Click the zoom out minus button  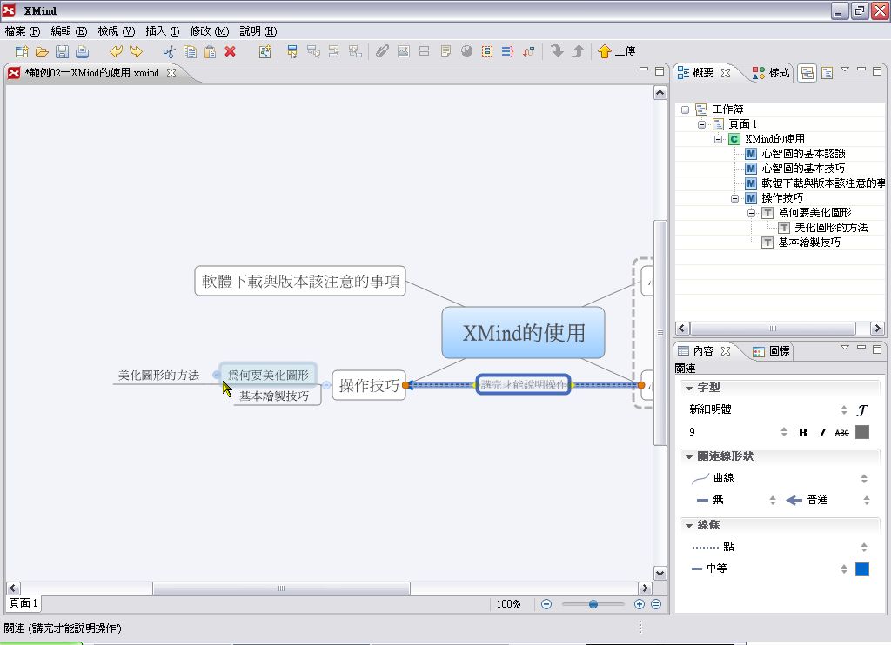(x=546, y=604)
